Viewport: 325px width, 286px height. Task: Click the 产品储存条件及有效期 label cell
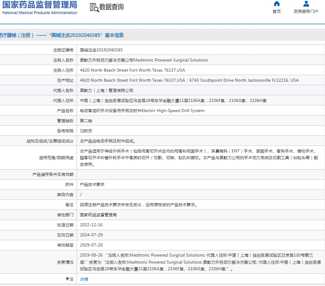[53, 174]
